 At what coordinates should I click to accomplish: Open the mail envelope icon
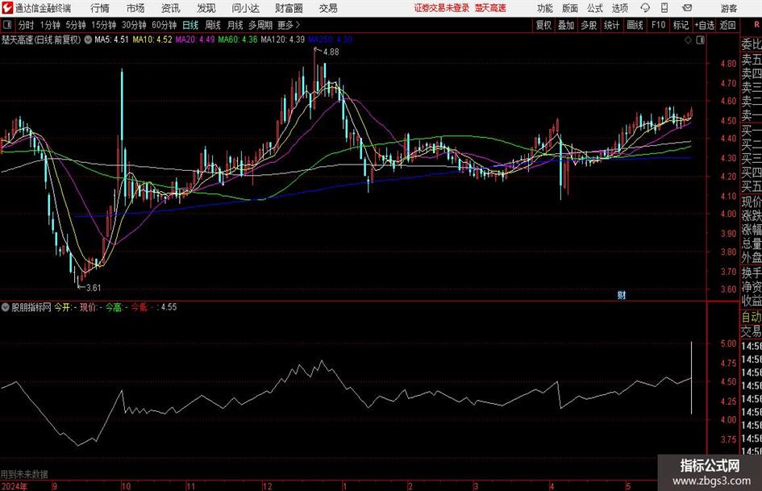click(x=687, y=8)
